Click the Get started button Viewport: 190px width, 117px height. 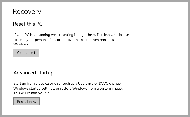26,53
